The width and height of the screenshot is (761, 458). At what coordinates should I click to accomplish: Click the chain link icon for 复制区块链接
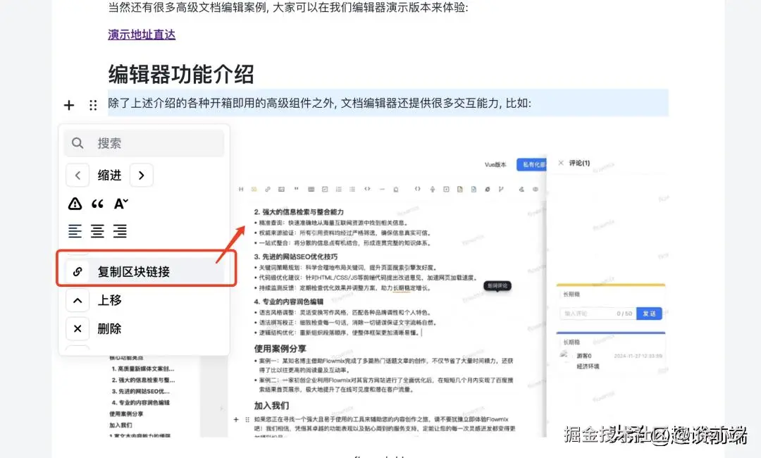pos(78,271)
